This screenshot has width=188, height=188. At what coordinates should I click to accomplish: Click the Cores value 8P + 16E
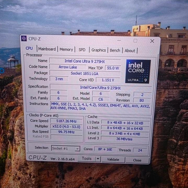click(x=105, y=149)
